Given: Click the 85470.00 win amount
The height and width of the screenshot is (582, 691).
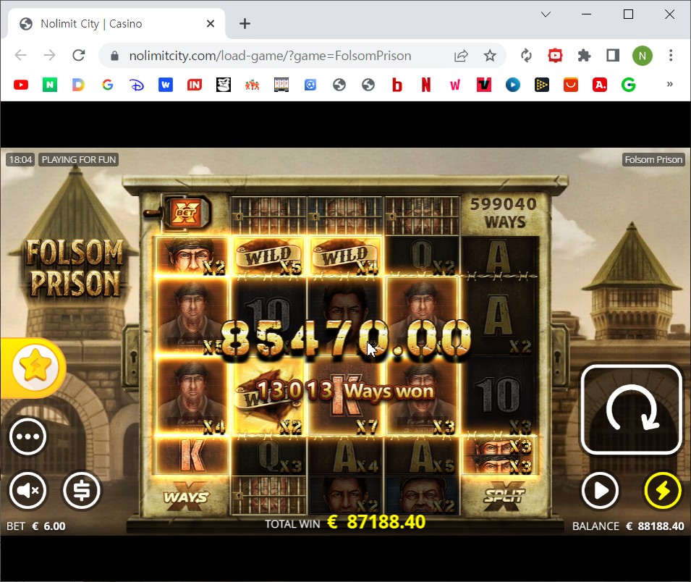Looking at the screenshot, I should coord(346,338).
